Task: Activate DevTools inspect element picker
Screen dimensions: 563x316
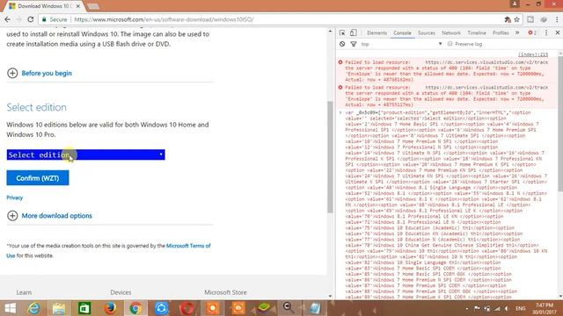Action: pos(342,32)
